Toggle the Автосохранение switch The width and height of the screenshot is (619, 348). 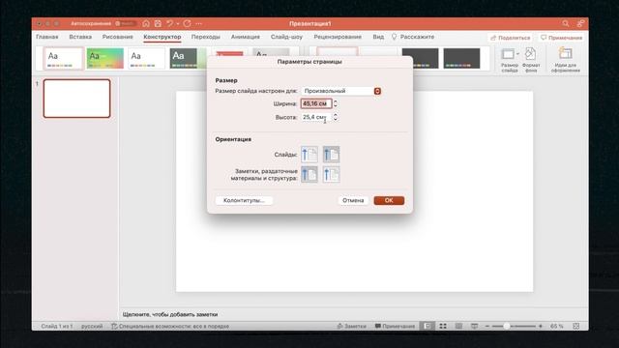coord(125,23)
